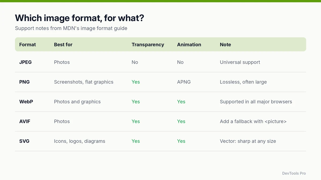Click the 'Universal support' note
The width and height of the screenshot is (321, 180).
click(x=240, y=62)
